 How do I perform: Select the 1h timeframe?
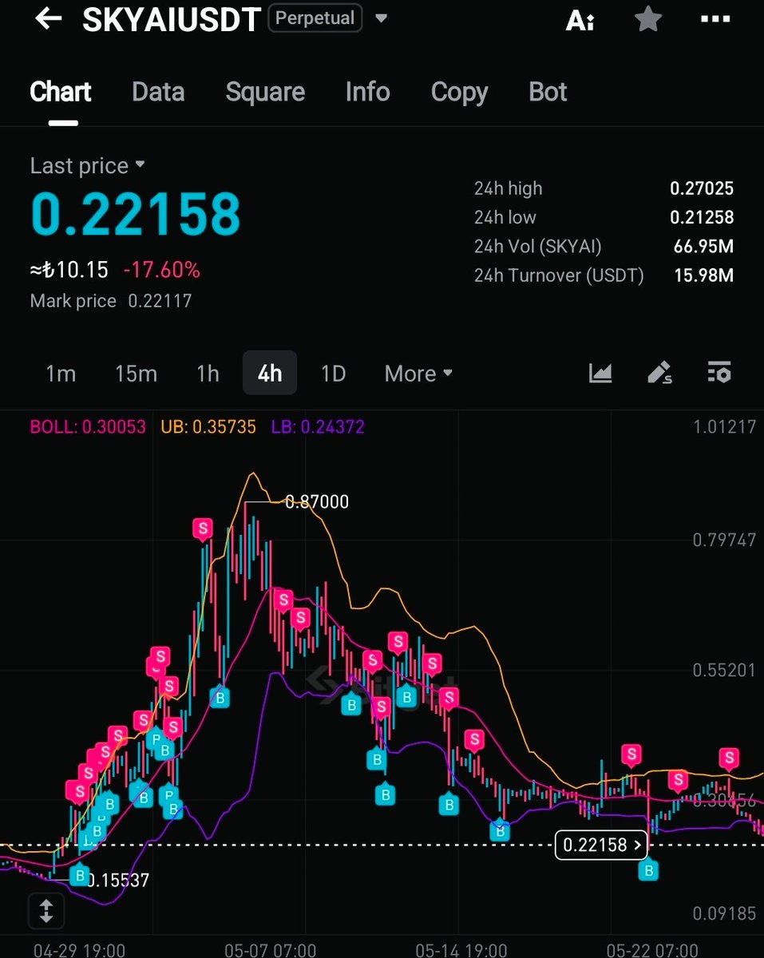point(208,374)
